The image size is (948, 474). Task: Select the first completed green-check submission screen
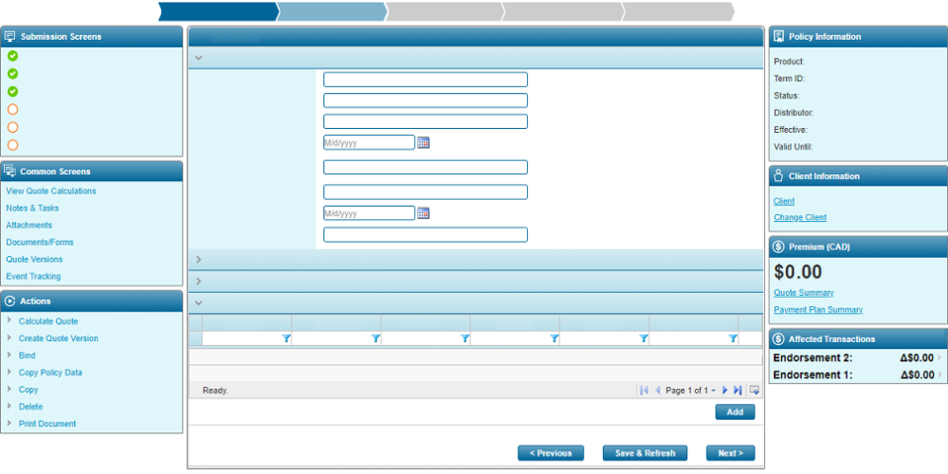pyautogui.click(x=12, y=56)
